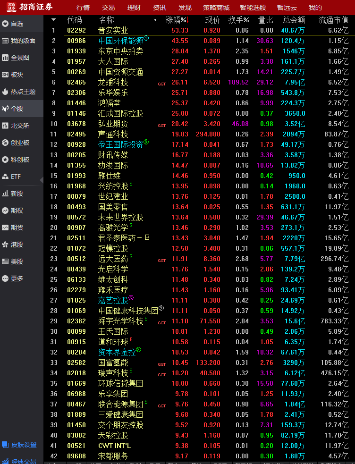Image resolution: width=355 pixels, height=464 pixels.
Task: Sort by 名称 column header
Action: (106, 20)
